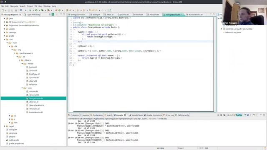Viewport: 267px width, 150px height.
Task: Expand the target folder node
Action: pyautogui.click(x=5, y=126)
